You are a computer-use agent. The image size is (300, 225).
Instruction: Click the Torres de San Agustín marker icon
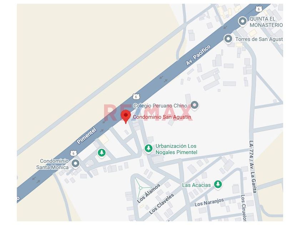(x=228, y=39)
